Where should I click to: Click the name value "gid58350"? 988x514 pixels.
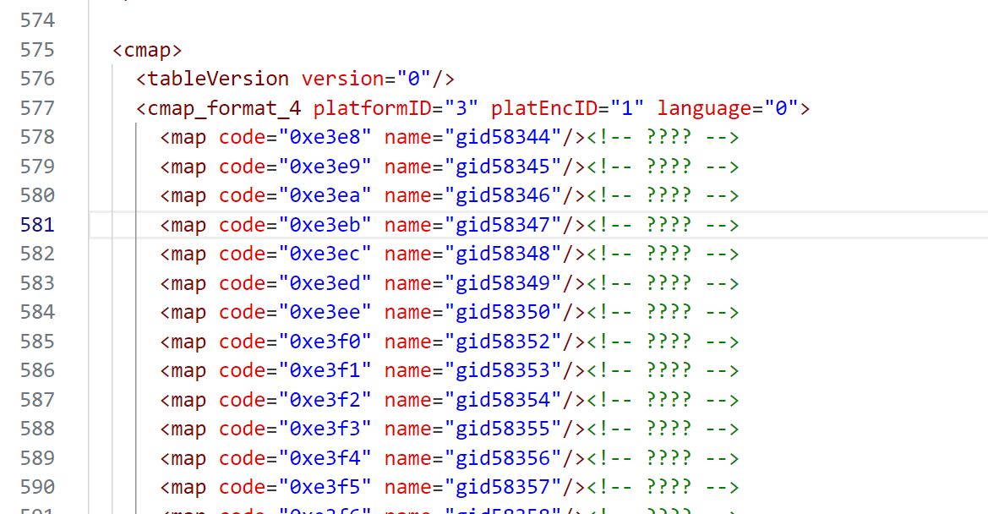click(x=509, y=312)
